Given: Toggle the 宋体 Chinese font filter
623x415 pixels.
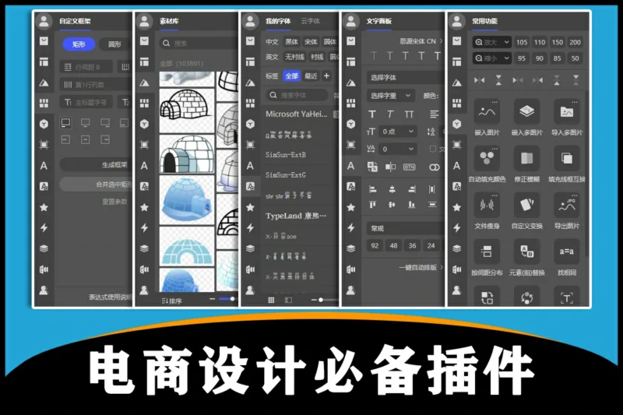Looking at the screenshot, I should click(x=311, y=42).
